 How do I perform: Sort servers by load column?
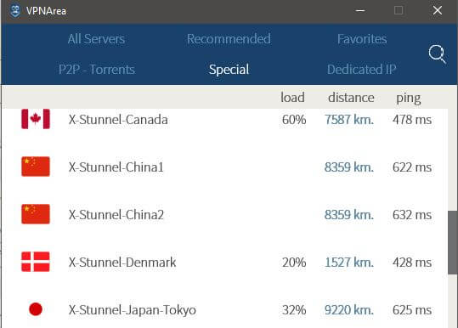coord(292,97)
